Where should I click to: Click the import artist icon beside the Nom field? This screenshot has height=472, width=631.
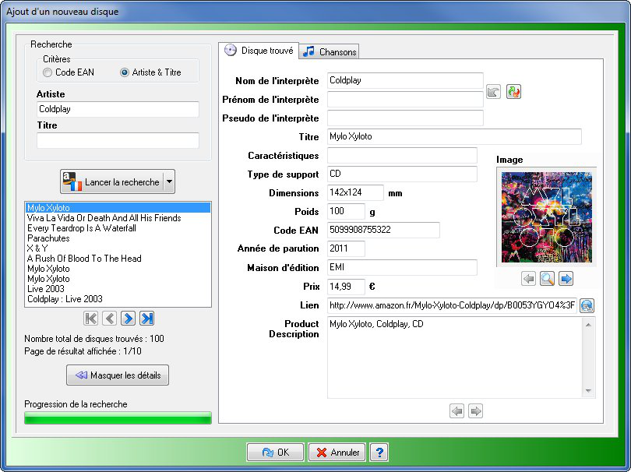(x=493, y=92)
